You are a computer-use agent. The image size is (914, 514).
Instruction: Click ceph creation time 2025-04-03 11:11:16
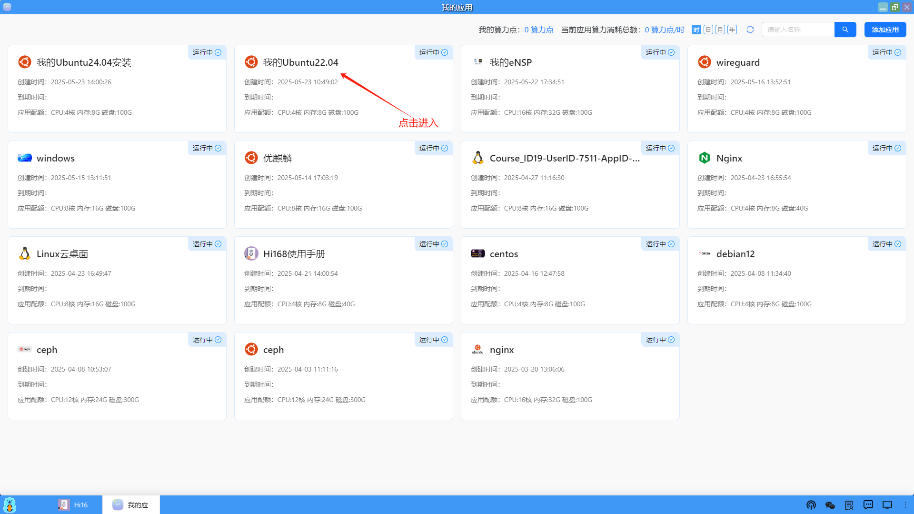tap(308, 369)
